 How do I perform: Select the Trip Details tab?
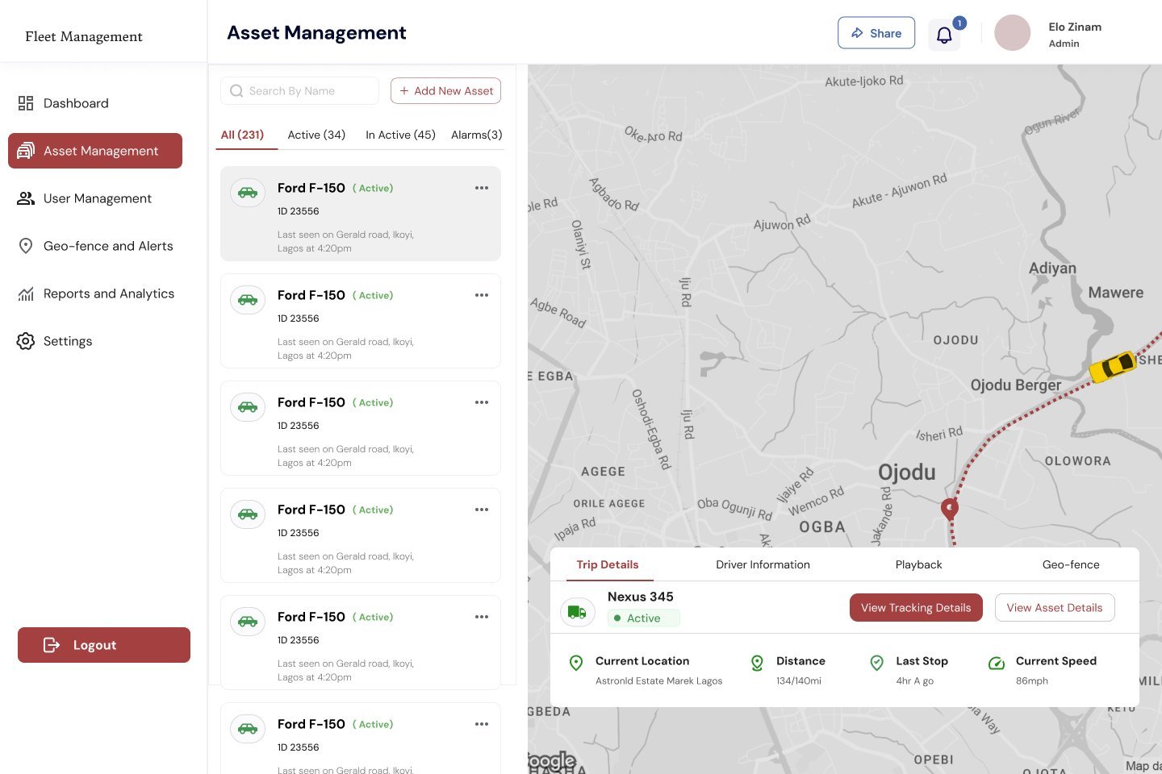pos(608,564)
